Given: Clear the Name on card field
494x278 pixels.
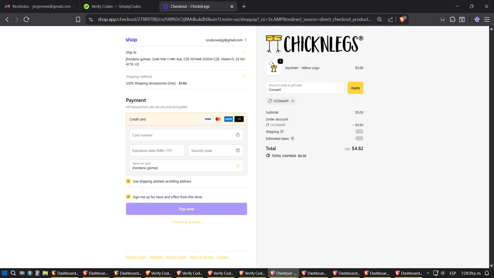Looking at the screenshot, I should coord(238,166).
